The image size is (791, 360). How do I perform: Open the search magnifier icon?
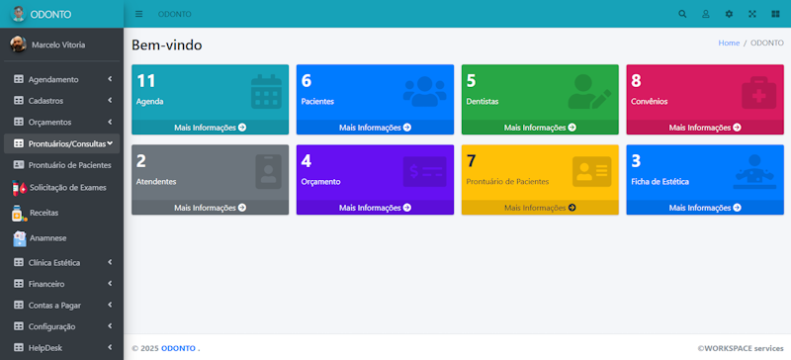682,14
